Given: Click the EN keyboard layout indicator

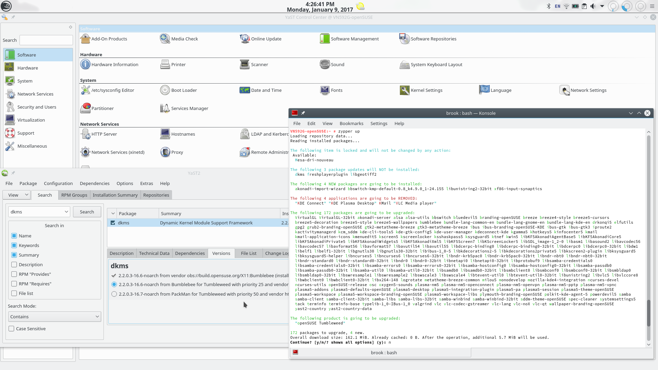Looking at the screenshot, I should (x=558, y=6).
